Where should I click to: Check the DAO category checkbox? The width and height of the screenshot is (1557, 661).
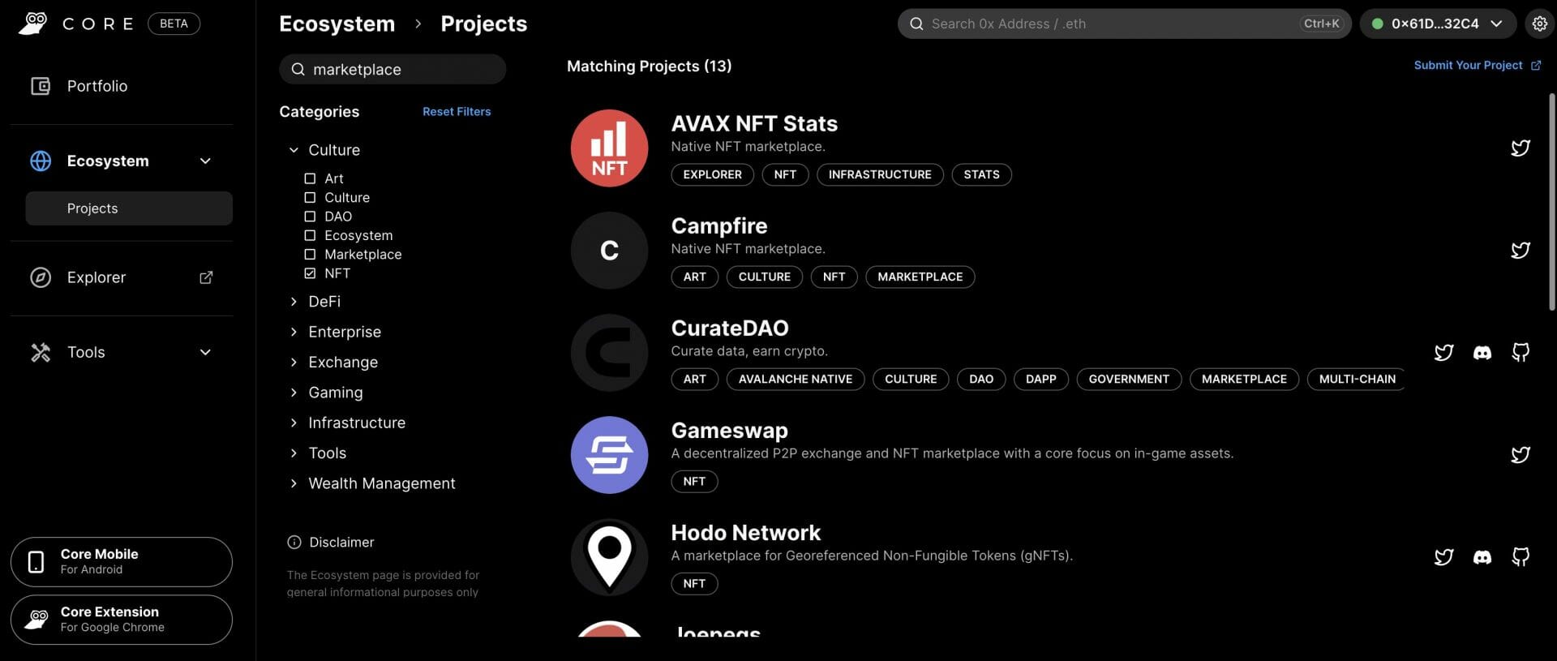(310, 217)
